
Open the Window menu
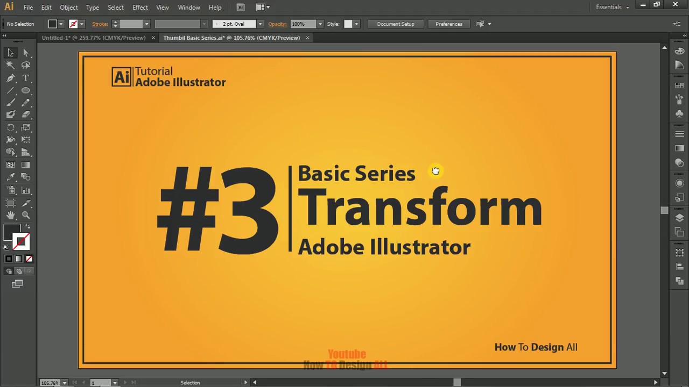tap(189, 8)
